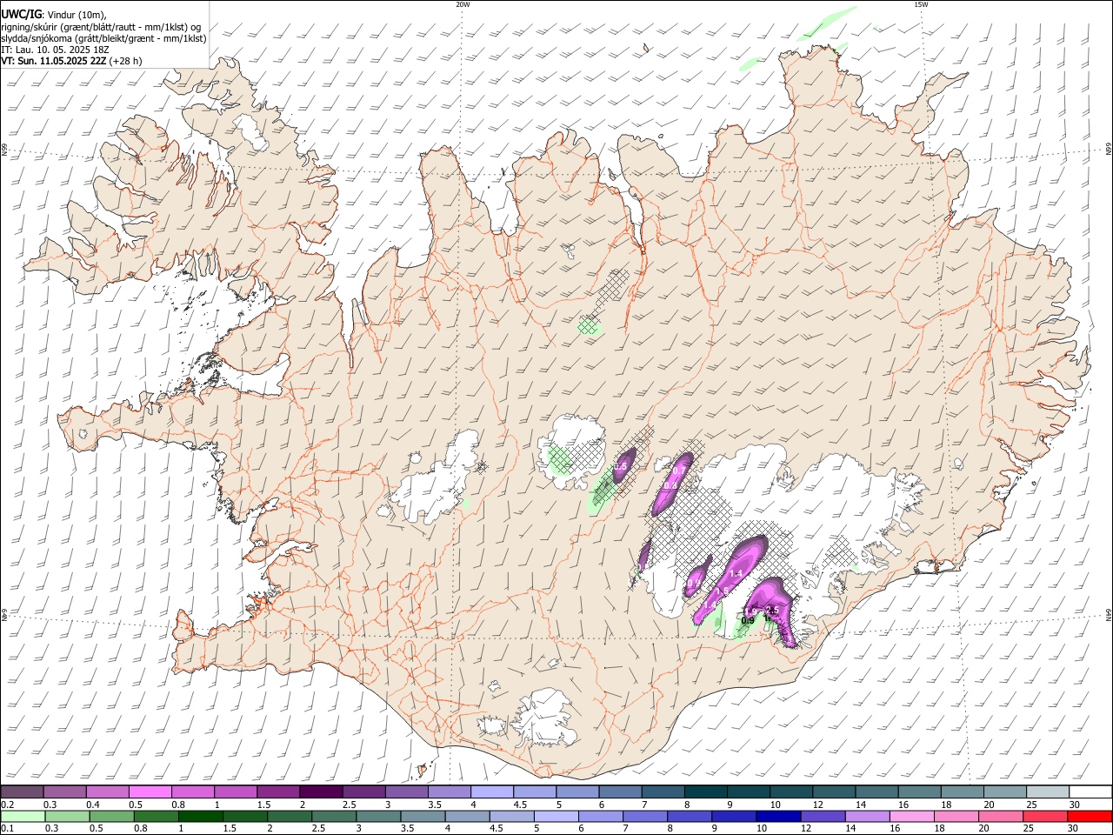Image resolution: width=1113 pixels, height=835 pixels.
Task: Click the '12' label under the top legend row
Action: coord(817,805)
